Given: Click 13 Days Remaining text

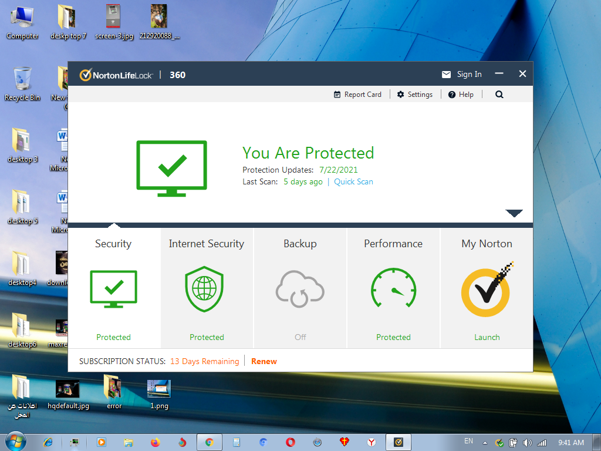Looking at the screenshot, I should point(204,361).
